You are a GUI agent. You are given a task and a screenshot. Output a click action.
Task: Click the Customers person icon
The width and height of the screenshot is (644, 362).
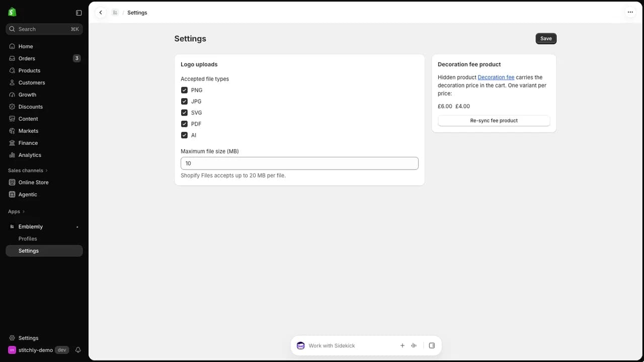[x=12, y=82]
